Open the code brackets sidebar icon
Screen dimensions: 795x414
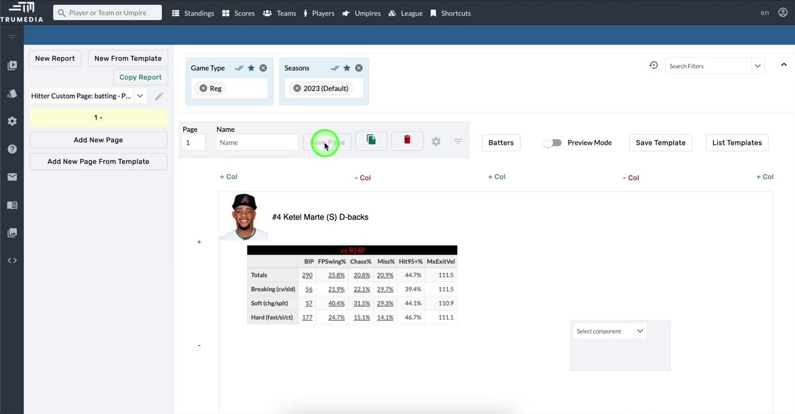tap(12, 260)
